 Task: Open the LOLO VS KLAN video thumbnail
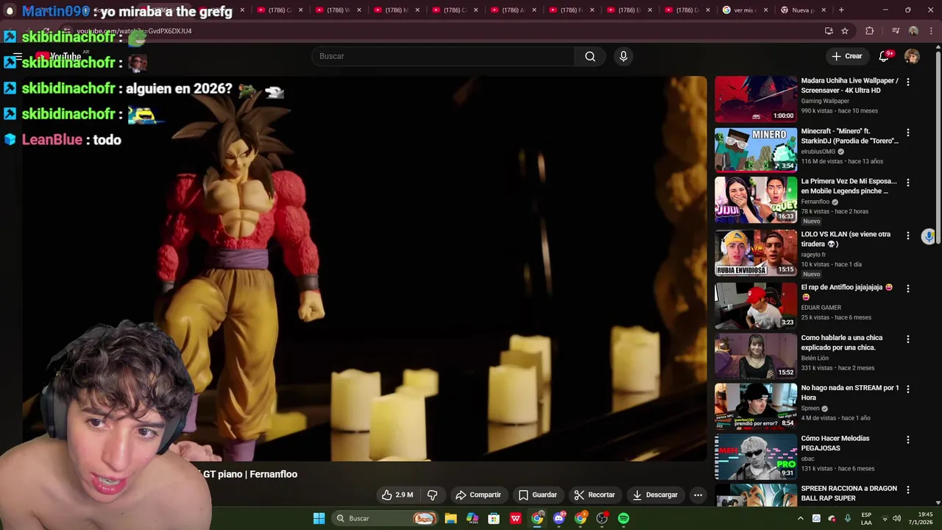756,252
